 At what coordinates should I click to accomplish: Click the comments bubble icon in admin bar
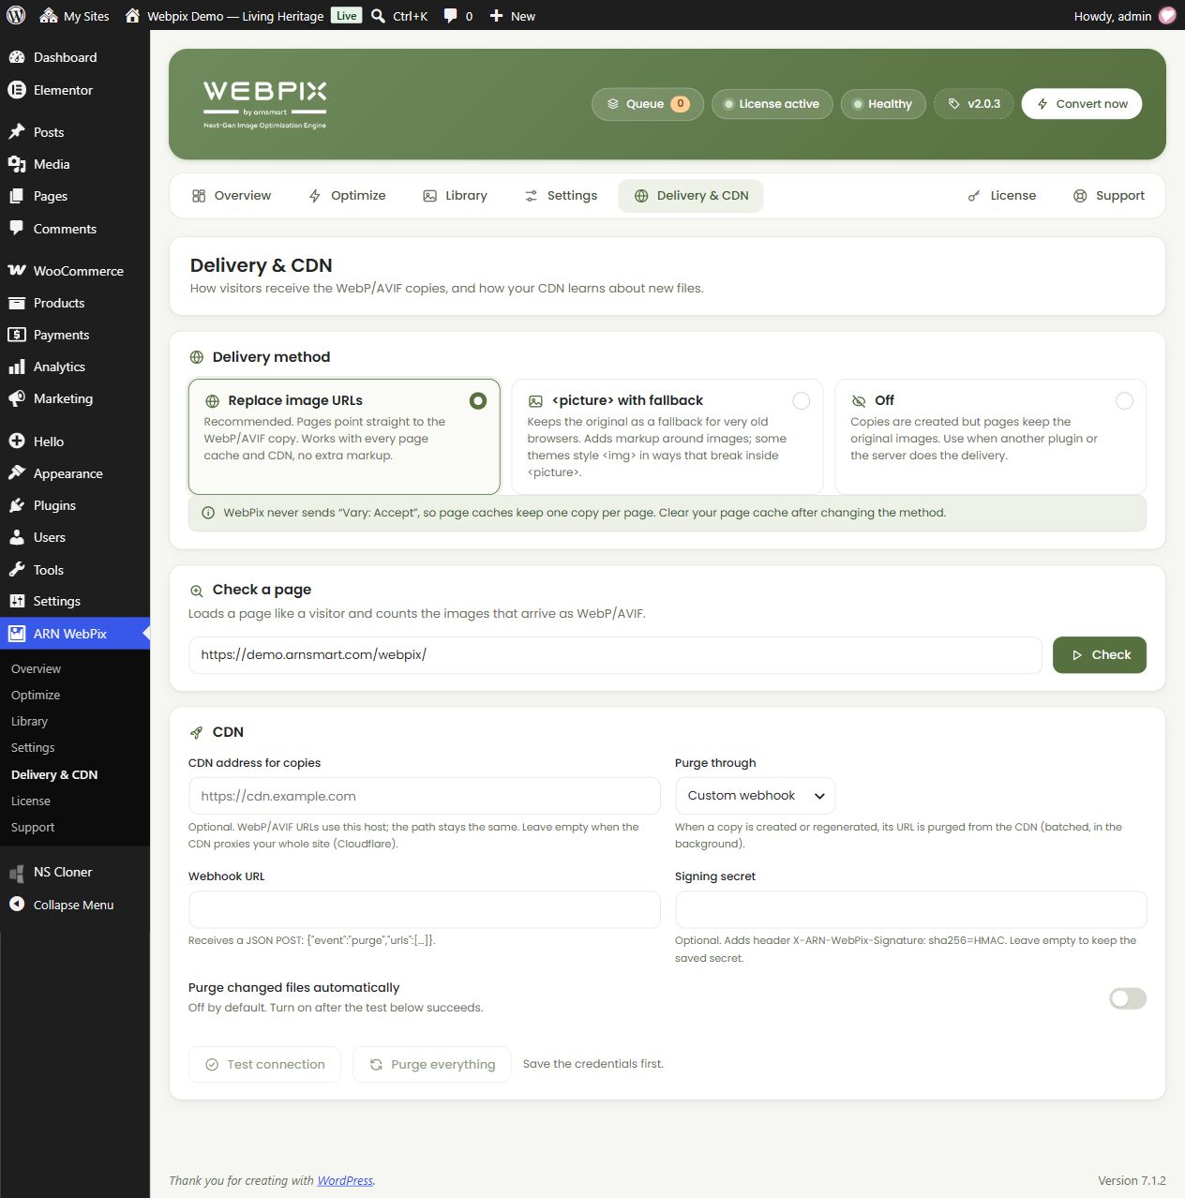click(451, 16)
